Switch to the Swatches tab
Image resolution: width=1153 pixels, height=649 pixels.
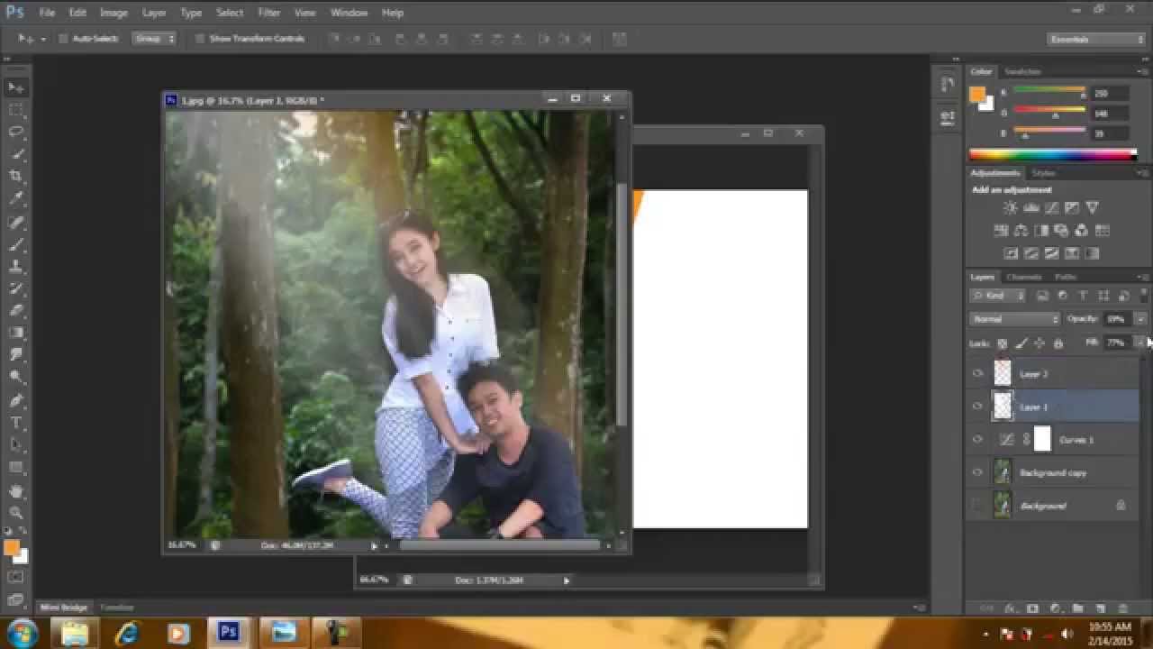[1022, 71]
